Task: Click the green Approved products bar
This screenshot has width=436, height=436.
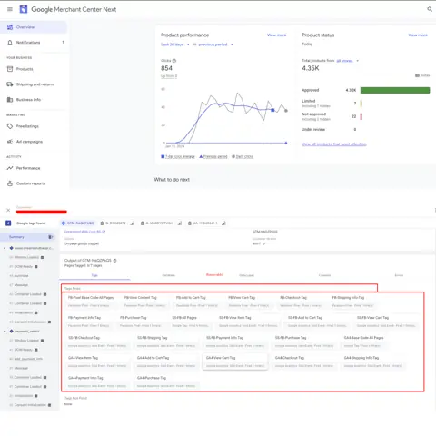Action: (395, 90)
